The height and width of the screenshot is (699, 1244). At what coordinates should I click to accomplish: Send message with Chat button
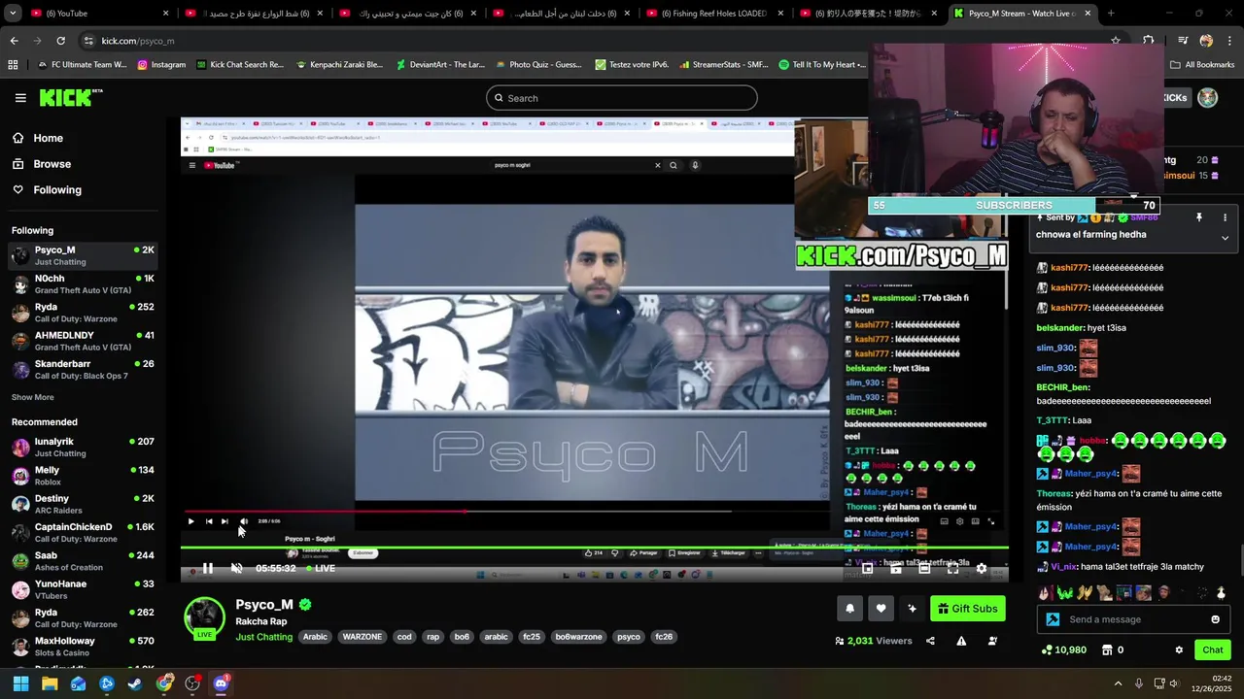pos(1213,649)
